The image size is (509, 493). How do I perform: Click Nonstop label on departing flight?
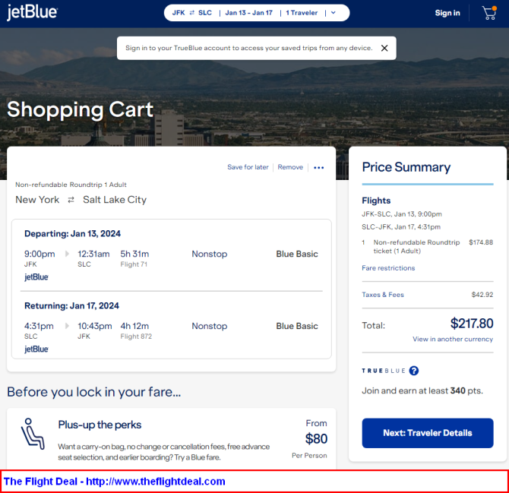[210, 254]
